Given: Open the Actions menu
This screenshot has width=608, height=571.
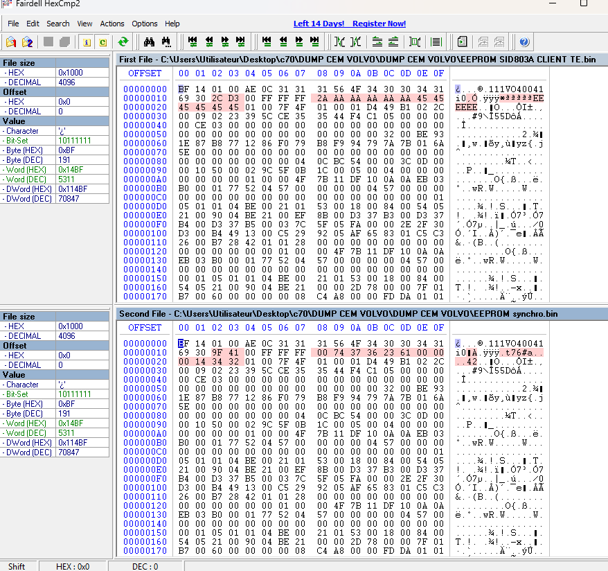Looking at the screenshot, I should [x=112, y=24].
